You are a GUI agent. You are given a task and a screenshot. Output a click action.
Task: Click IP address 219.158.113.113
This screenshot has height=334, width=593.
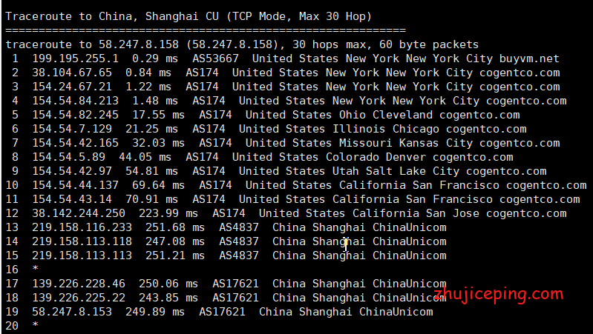[x=82, y=255]
